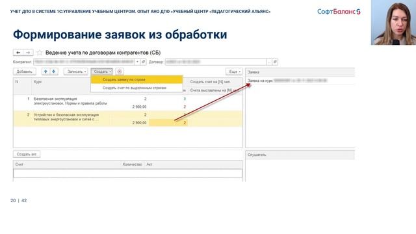Select course row Безопасная эксплуатация электроустановок
416x234 pixels.
pyautogui.click(x=127, y=103)
